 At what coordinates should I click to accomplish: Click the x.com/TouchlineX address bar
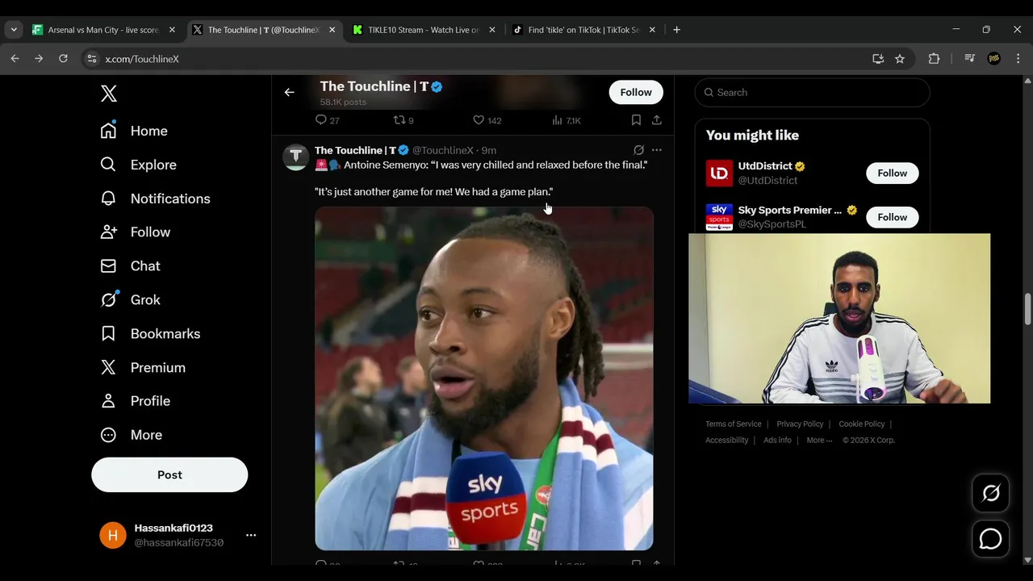476,59
